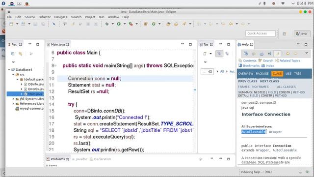The image size is (314, 177).
Task: Click Save icon in main toolbar
Action: tap(35, 24)
